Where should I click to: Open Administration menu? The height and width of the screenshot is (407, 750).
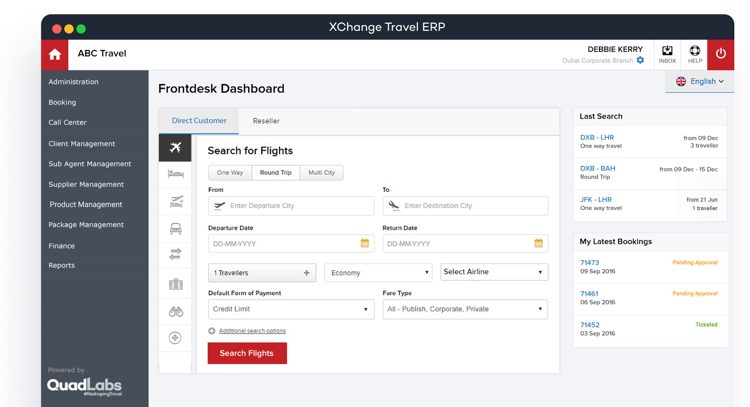95,82
